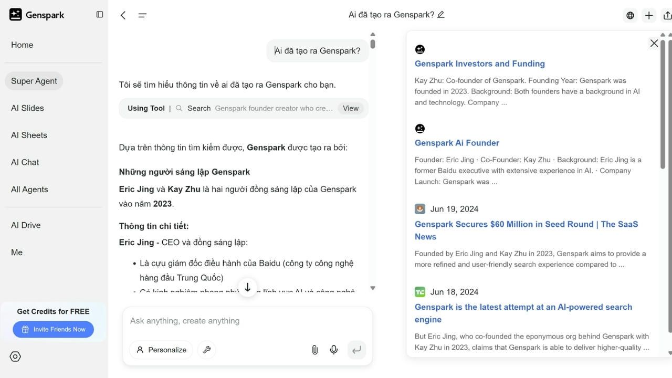Click the Personalize button
The height and width of the screenshot is (378, 672).
click(161, 350)
